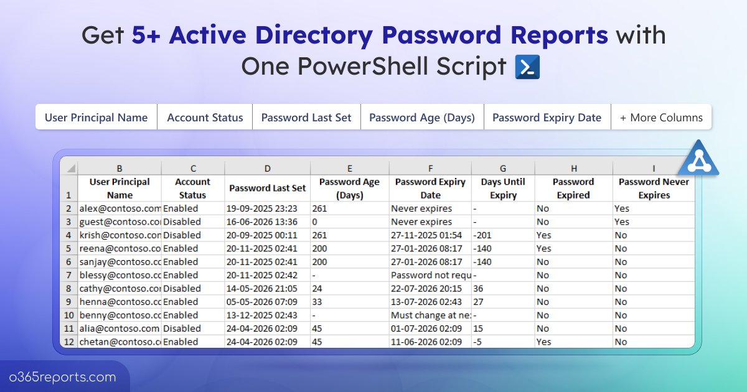The height and width of the screenshot is (392, 747).
Task: Click the 'Days Until Expiry' header cell
Action: tap(503, 189)
